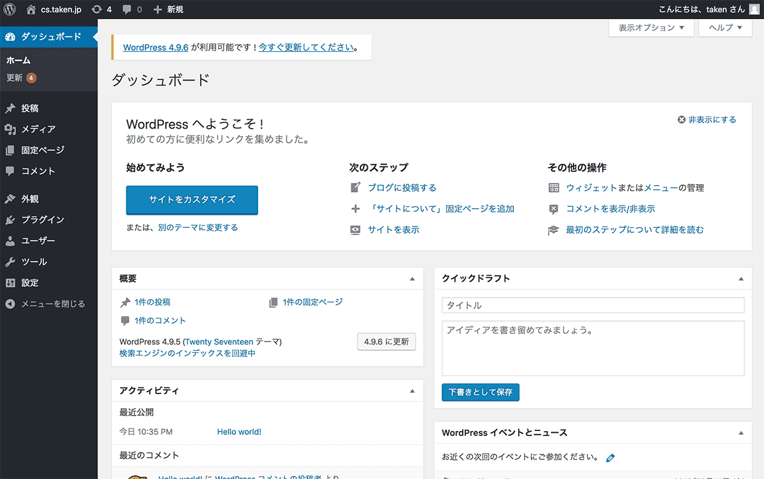The image size is (764, 479).
Task: Open the ヘルプ dropdown tab
Action: coord(725,28)
